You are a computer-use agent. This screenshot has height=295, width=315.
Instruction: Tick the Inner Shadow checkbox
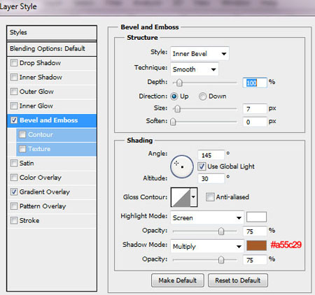[14, 77]
